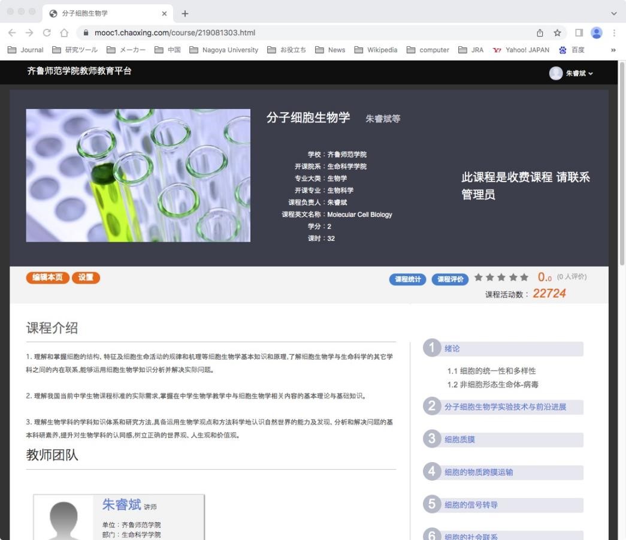The height and width of the screenshot is (540, 626).
Task: Open Chrome profile avatar icon
Action: click(x=596, y=33)
